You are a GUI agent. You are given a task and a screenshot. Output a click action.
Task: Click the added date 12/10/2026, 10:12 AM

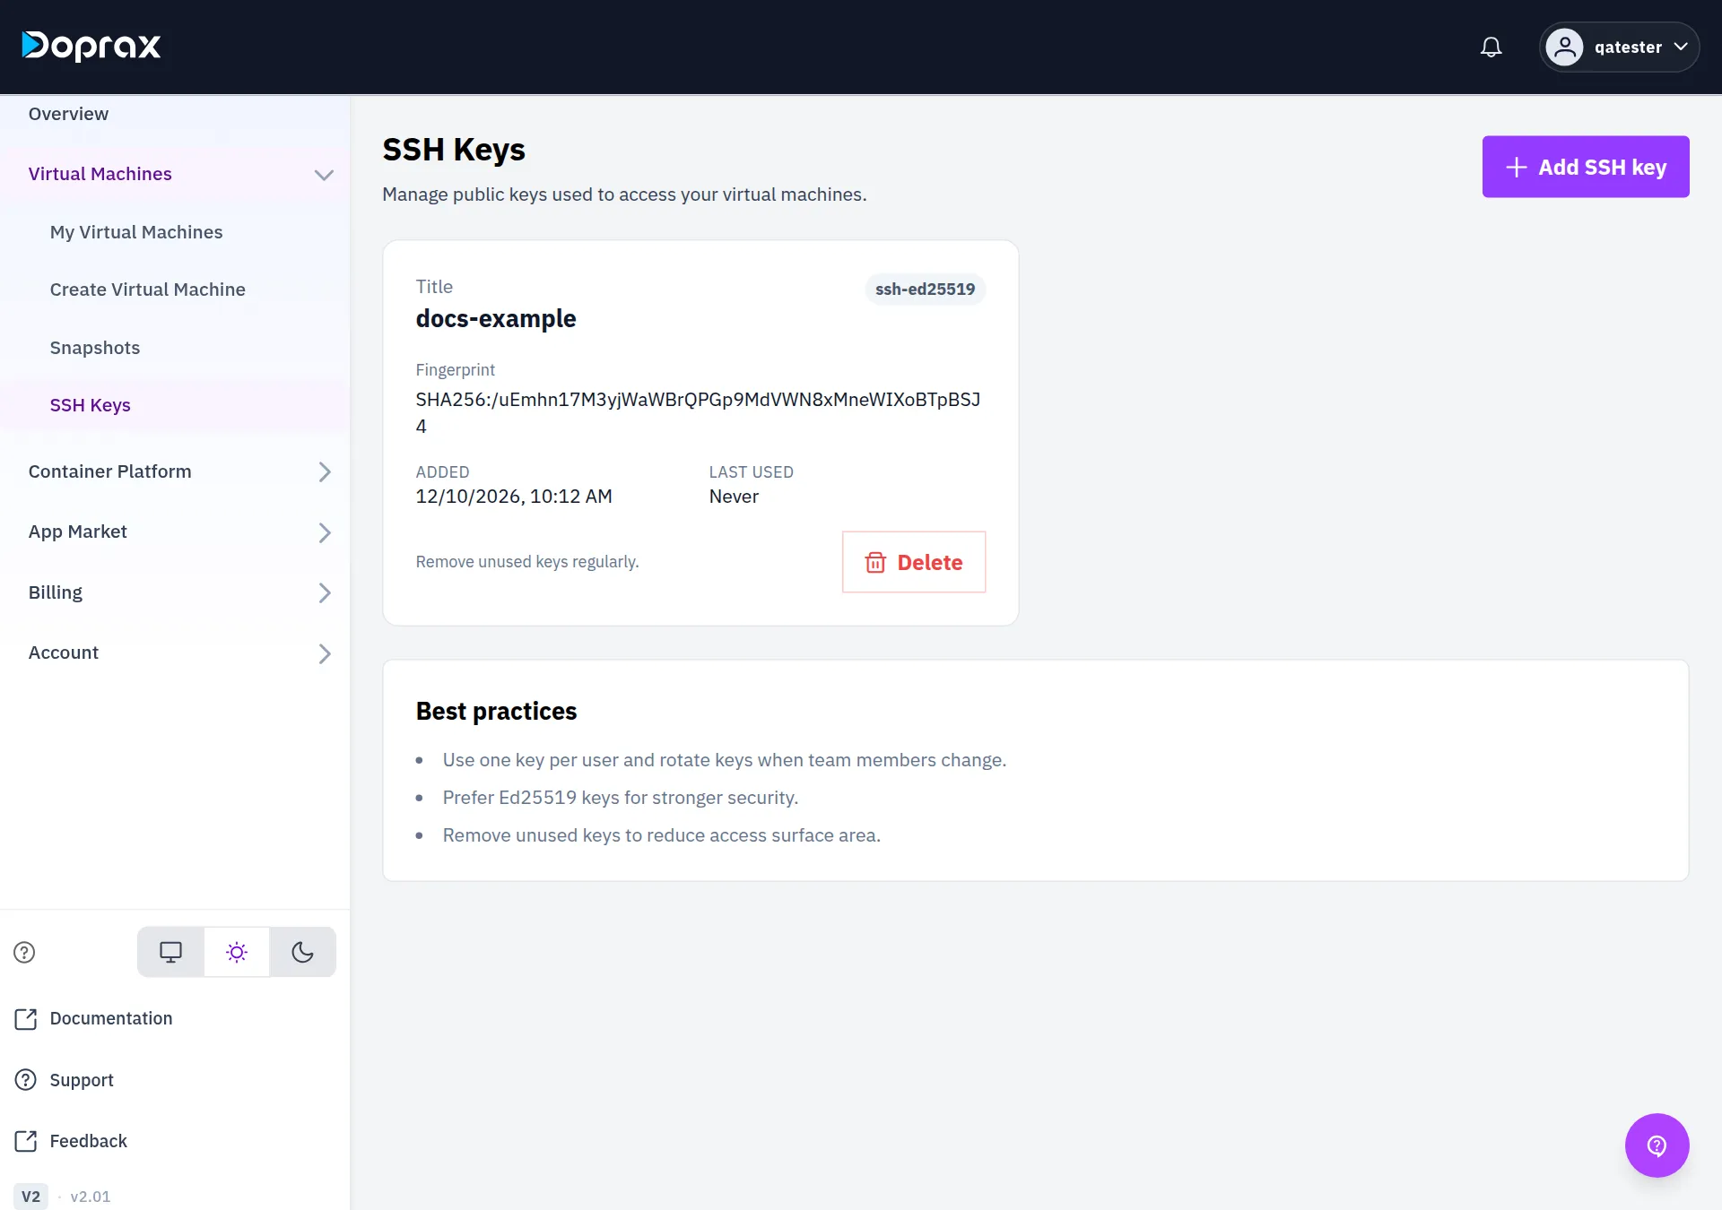pos(514,497)
